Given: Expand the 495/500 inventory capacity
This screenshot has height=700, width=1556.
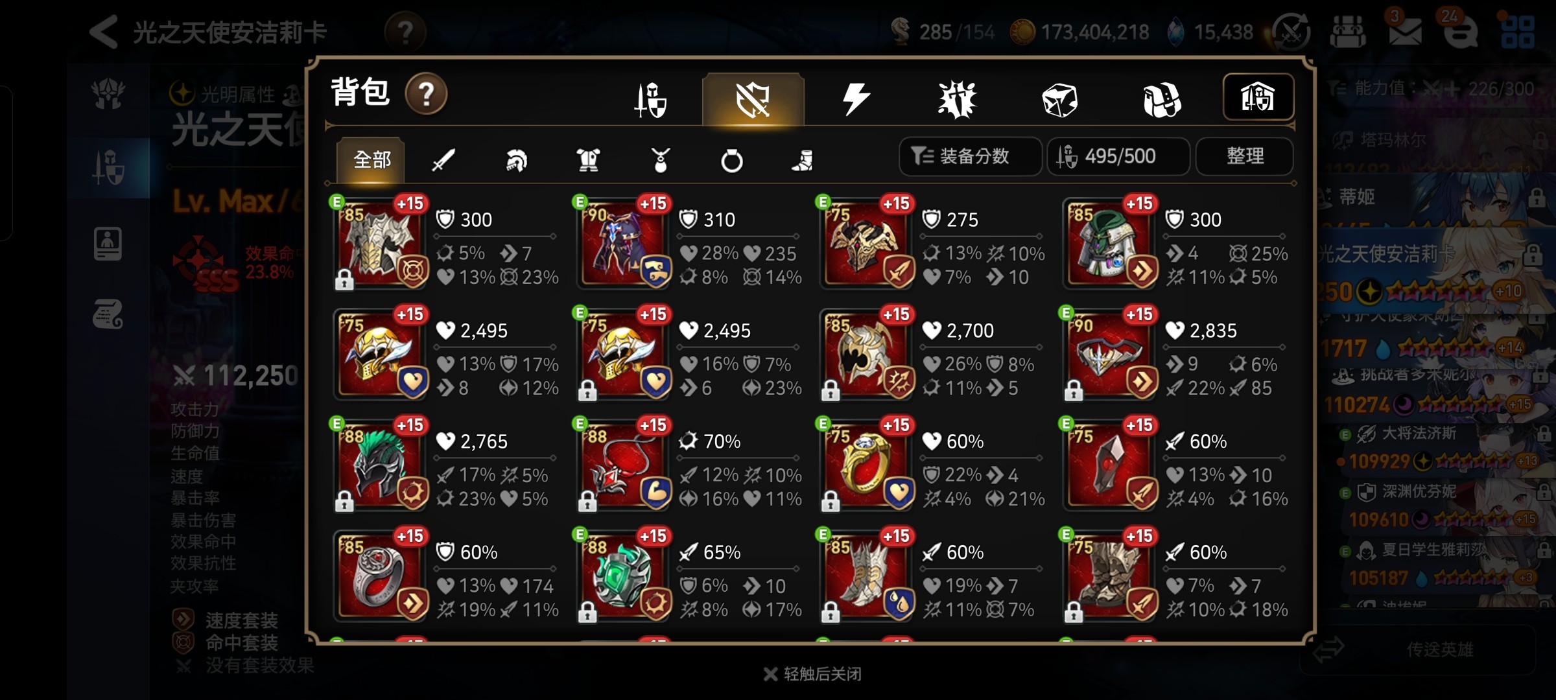Looking at the screenshot, I should point(1118,156).
